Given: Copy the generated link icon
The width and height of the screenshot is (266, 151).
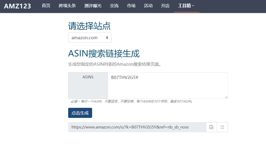Looking at the screenshot, I should click(x=211, y=127).
